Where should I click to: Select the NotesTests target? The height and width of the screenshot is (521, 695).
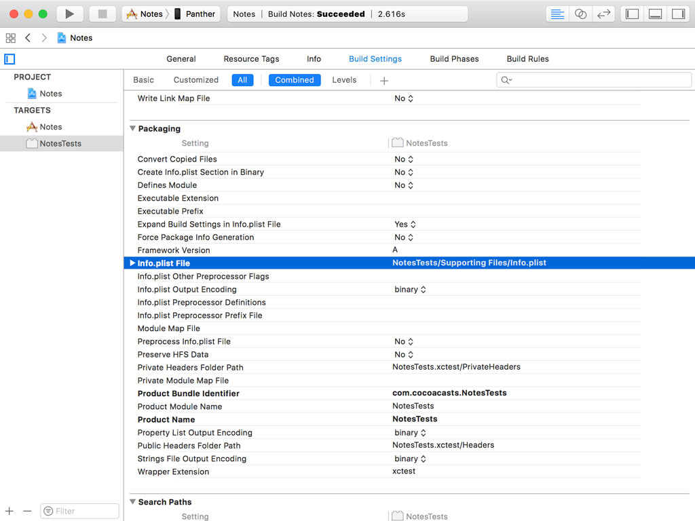point(62,144)
